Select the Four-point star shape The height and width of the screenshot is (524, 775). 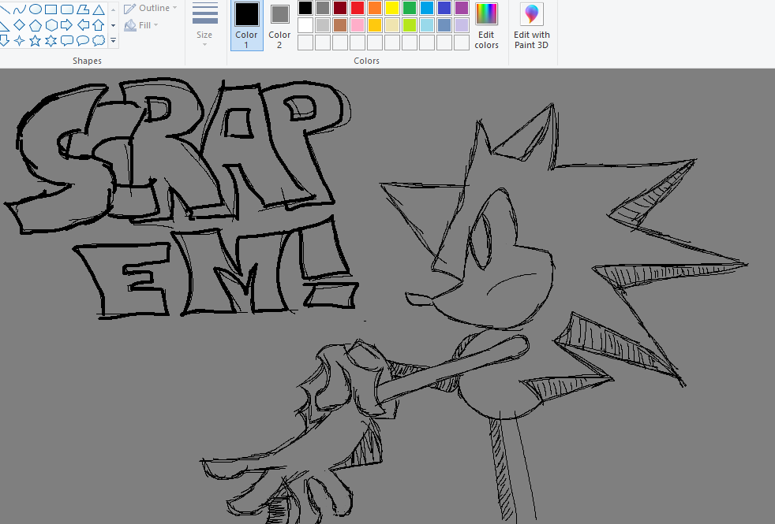pyautogui.click(x=19, y=40)
